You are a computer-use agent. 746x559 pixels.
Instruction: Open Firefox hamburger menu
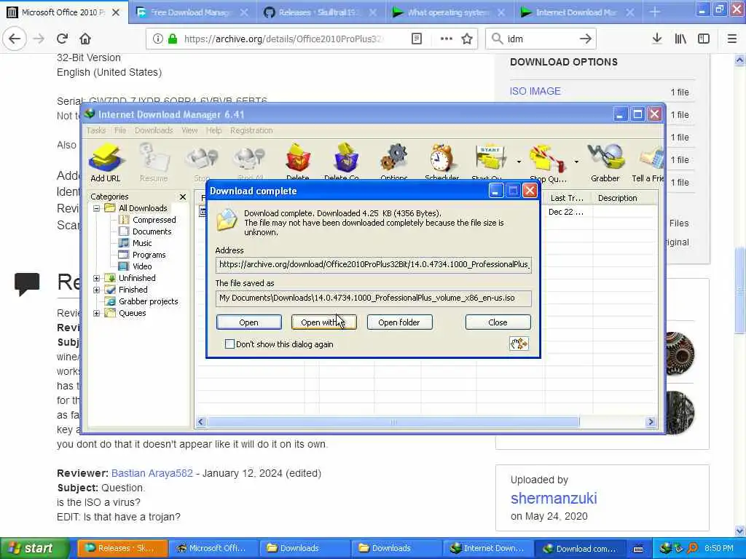732,39
